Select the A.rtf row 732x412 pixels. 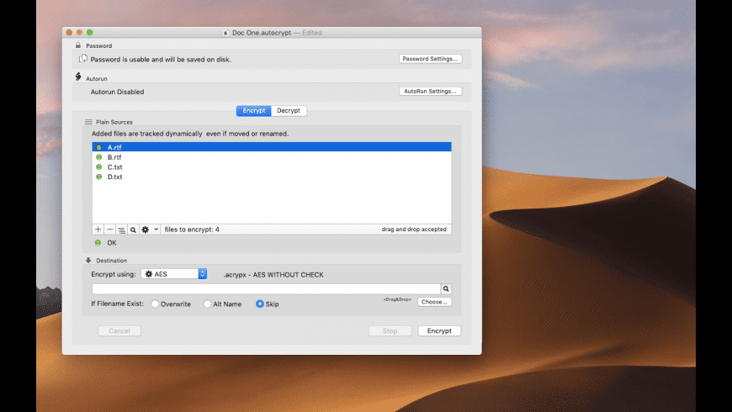[272, 147]
